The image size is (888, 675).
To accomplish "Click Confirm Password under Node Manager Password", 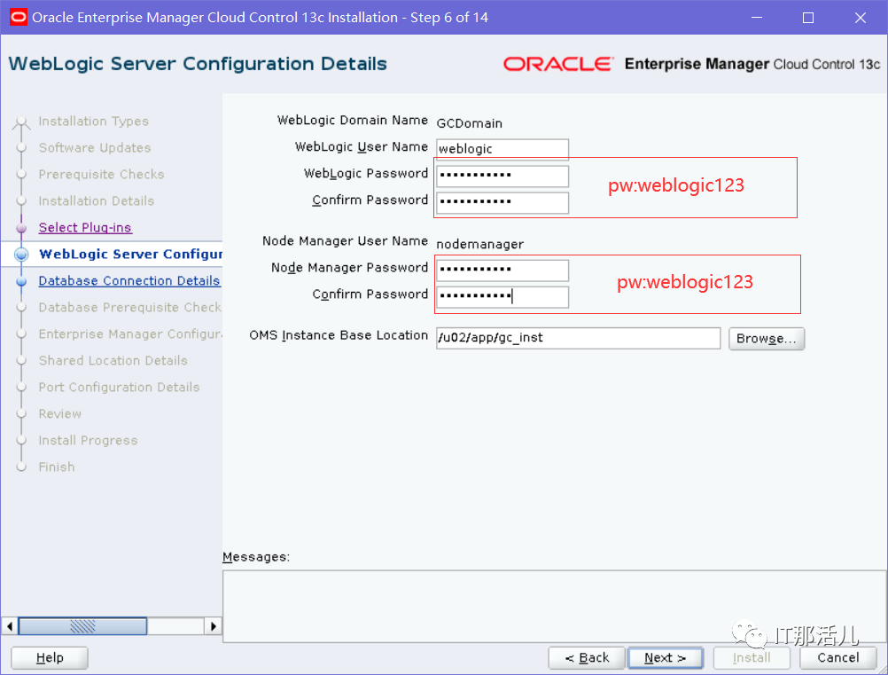I will 502,296.
